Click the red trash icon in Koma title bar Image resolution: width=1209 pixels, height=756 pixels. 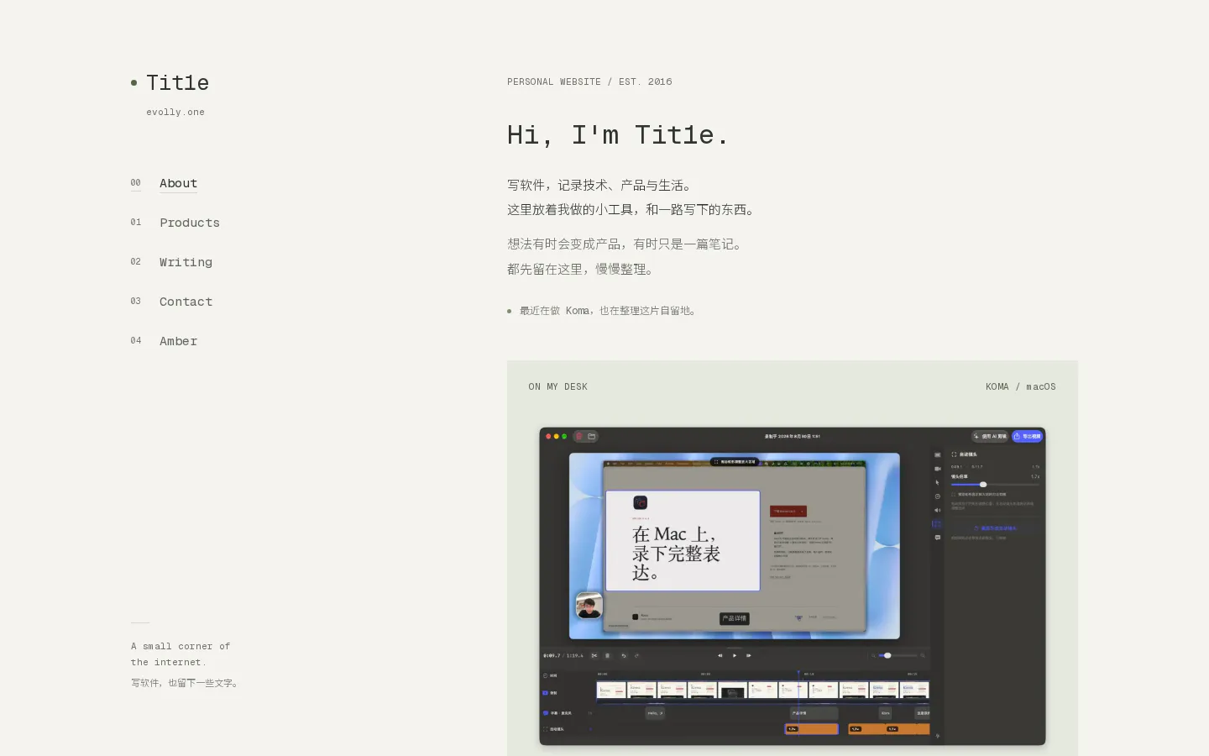[578, 436]
